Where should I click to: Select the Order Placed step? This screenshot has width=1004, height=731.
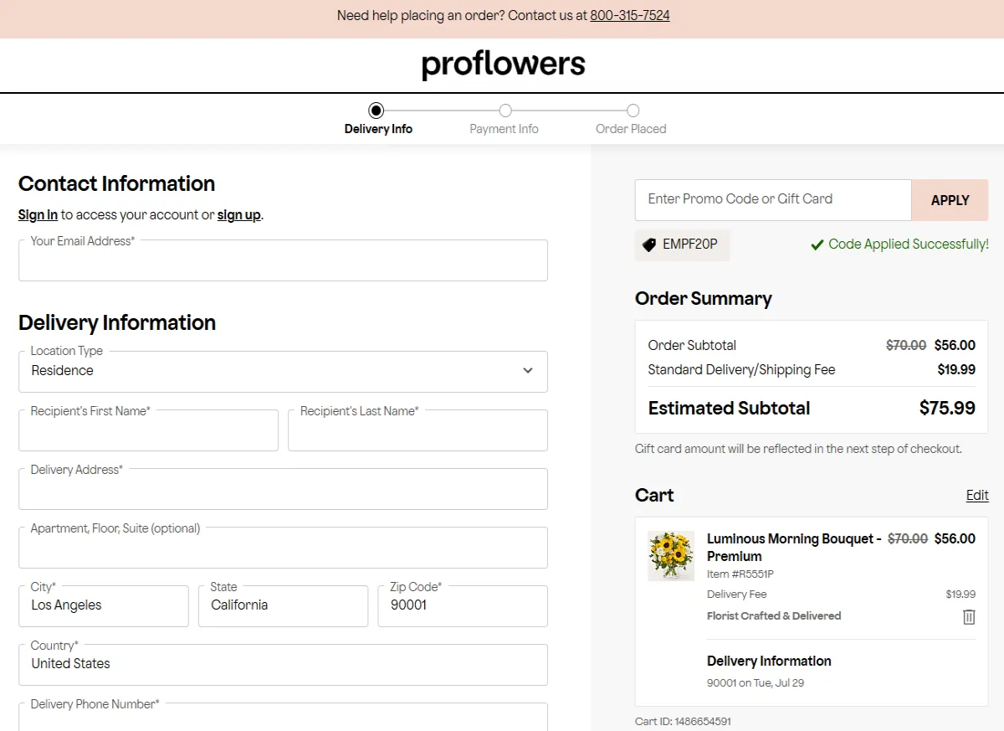coord(633,111)
